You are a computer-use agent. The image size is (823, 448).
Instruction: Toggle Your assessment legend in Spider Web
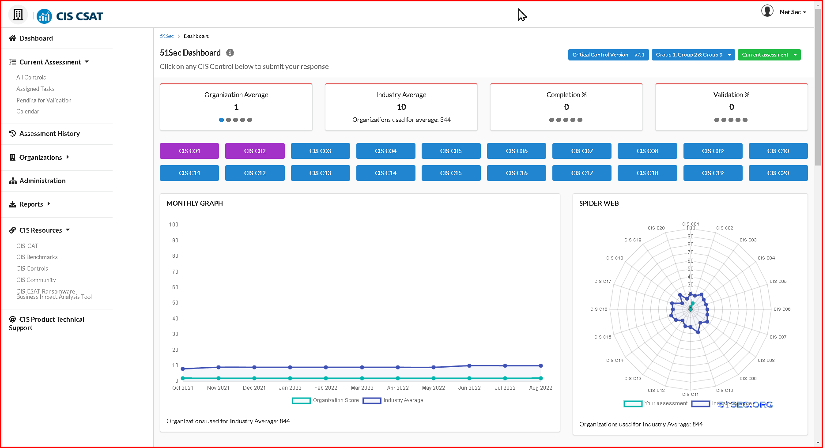pyautogui.click(x=656, y=403)
